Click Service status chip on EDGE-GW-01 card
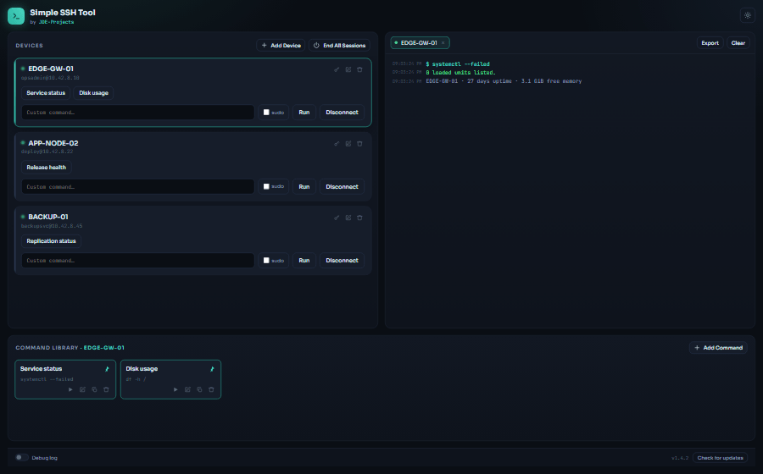 (x=46, y=93)
